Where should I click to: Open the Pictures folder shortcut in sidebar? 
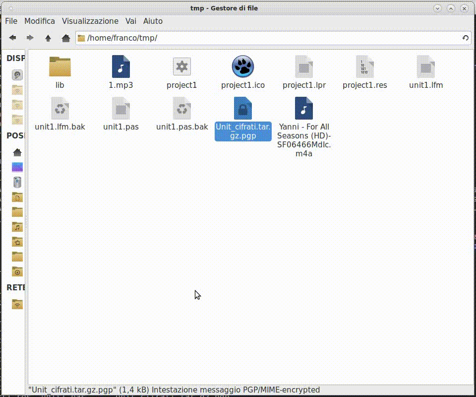17,242
